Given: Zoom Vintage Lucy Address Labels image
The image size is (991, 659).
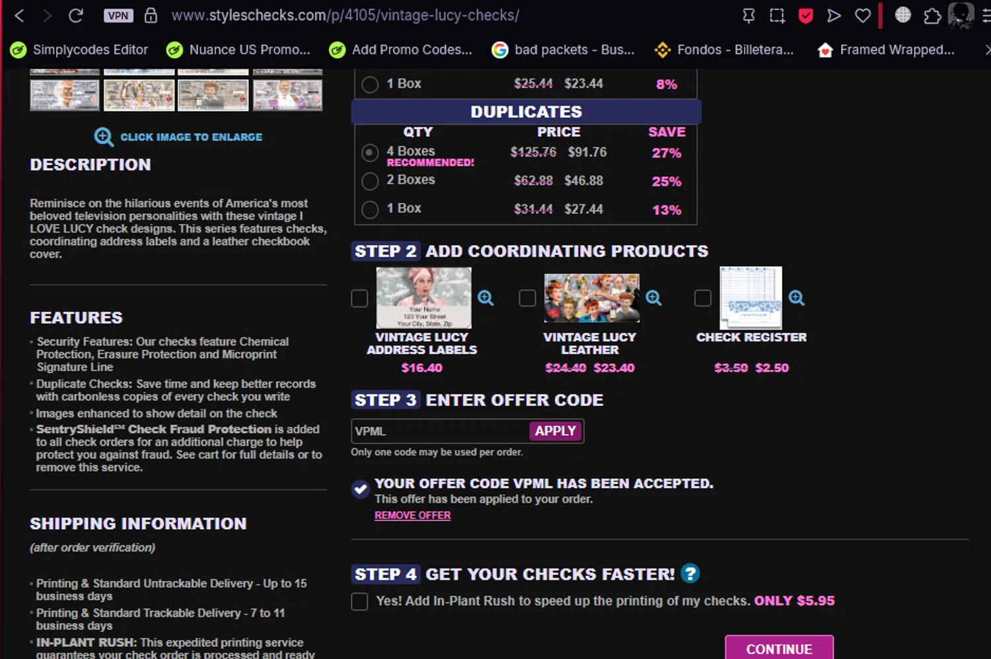Looking at the screenshot, I should pos(486,298).
